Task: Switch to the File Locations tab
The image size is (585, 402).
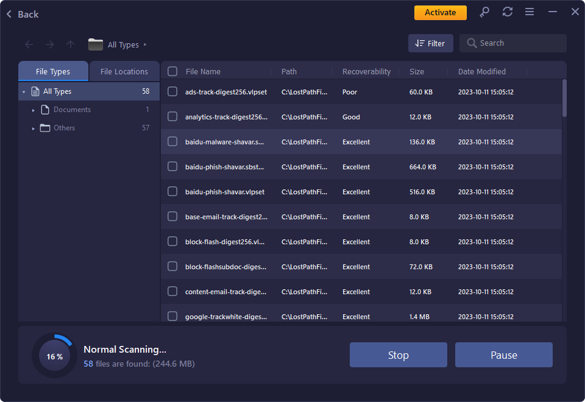Action: pyautogui.click(x=124, y=71)
